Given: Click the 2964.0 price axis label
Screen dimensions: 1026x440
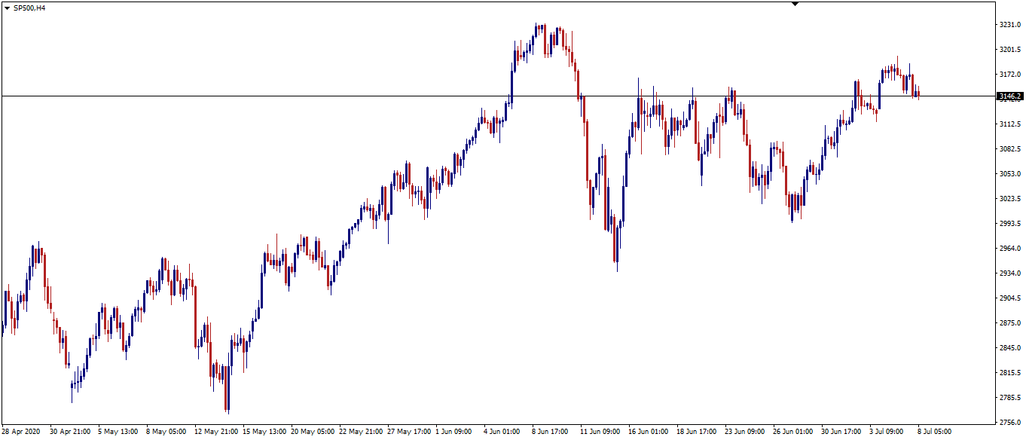Looking at the screenshot, I should 1009,249.
